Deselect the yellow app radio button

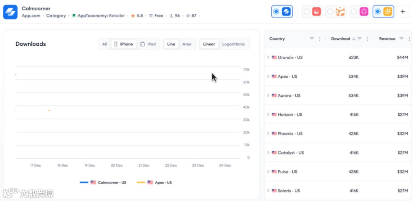click(x=378, y=11)
